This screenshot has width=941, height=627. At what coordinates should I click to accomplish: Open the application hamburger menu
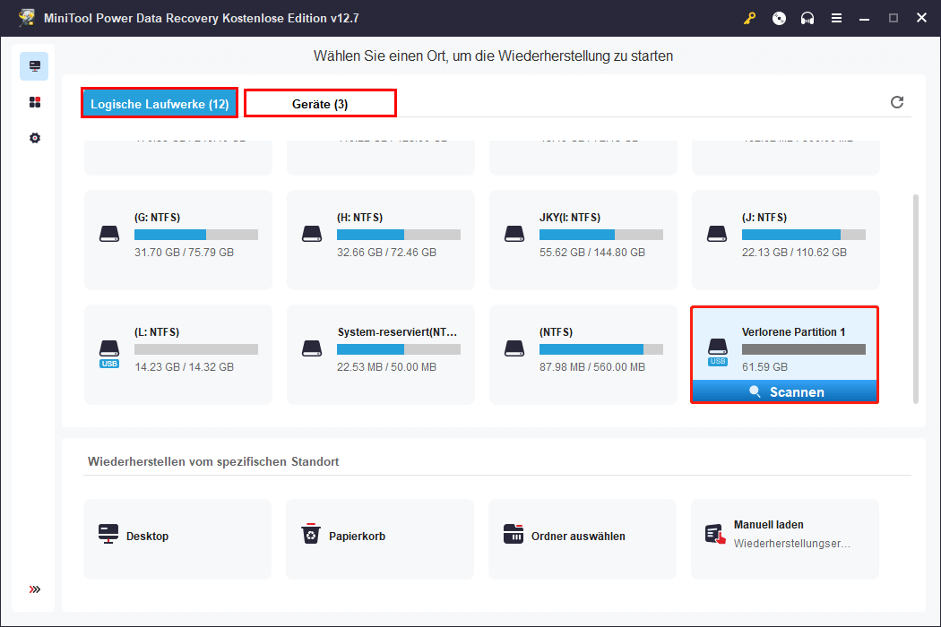tap(836, 17)
